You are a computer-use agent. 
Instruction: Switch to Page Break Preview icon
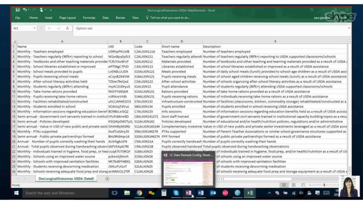click(x=303, y=185)
